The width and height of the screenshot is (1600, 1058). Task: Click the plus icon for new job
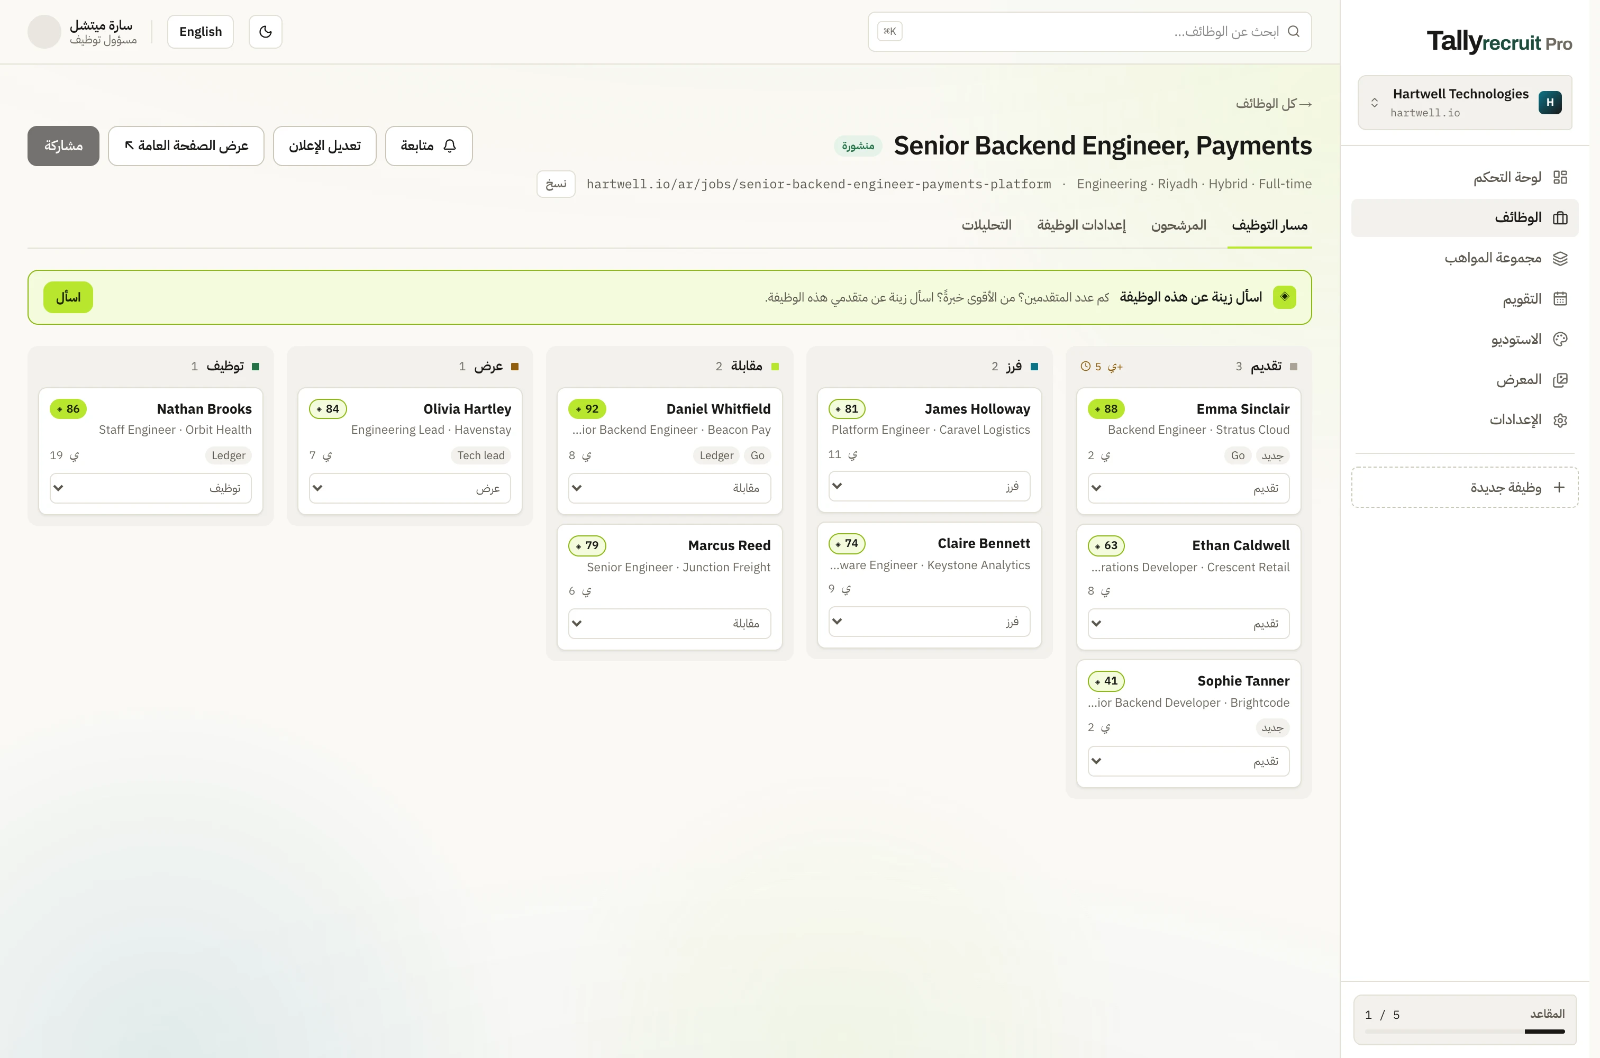1559,487
